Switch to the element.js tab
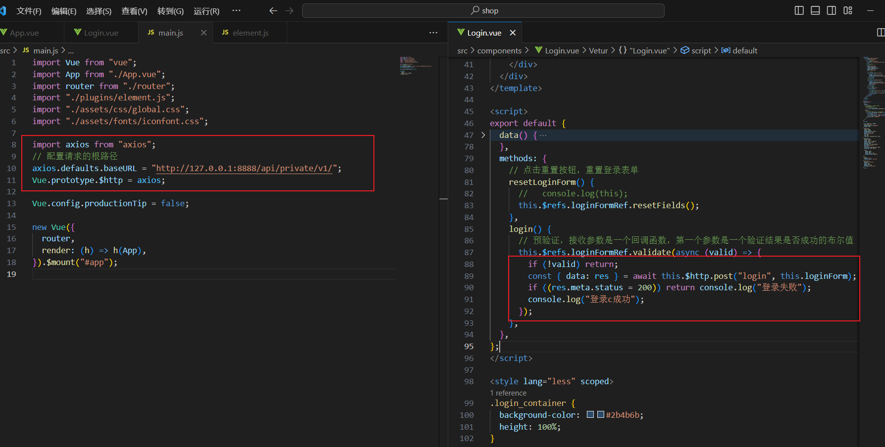Screen dimensions: 885x447 pos(250,33)
